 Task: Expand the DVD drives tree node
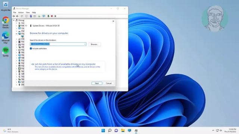(x=16, y=39)
